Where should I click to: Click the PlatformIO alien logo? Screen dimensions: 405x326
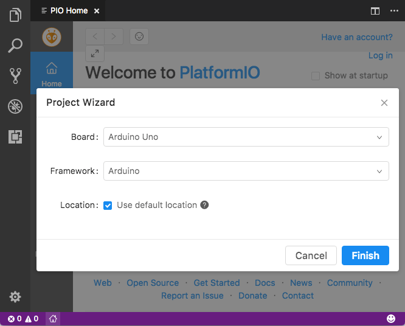52,37
